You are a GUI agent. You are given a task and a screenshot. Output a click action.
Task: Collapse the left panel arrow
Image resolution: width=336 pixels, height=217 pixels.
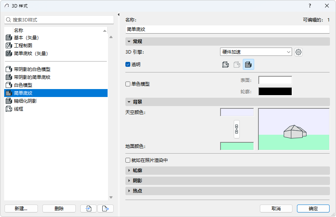click(119, 14)
